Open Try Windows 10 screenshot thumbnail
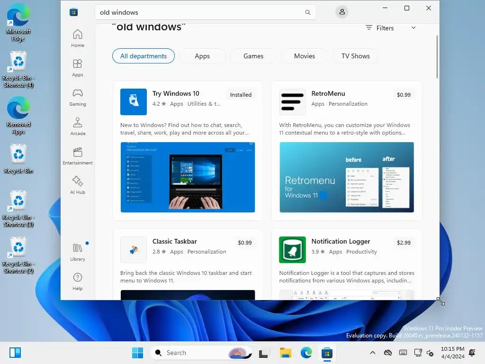This screenshot has height=364, width=485. coord(188,177)
